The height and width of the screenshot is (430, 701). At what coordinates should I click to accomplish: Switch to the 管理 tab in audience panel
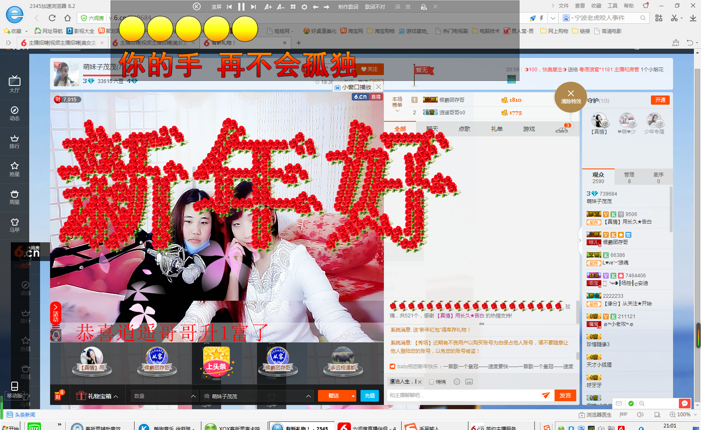(629, 177)
